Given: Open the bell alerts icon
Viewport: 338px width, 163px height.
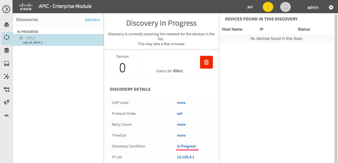Looking at the screenshot, I should pos(286,7).
